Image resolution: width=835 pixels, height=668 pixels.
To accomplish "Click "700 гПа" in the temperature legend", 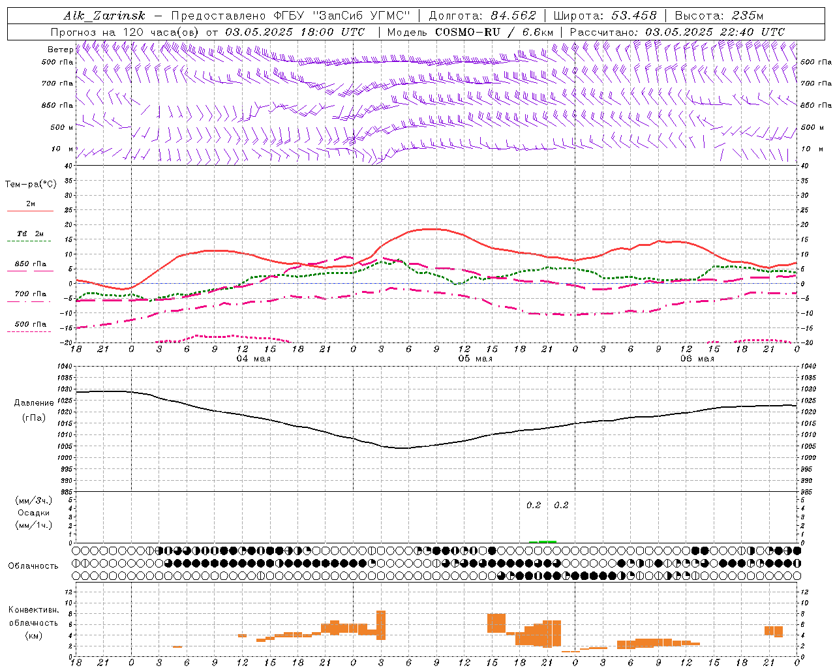I will click(x=31, y=294).
